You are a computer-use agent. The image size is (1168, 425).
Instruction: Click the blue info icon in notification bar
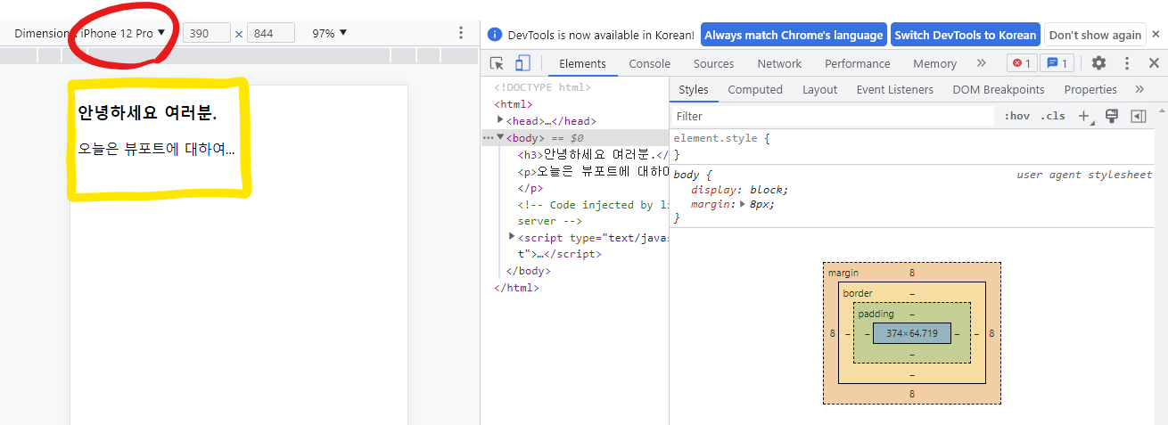point(496,35)
